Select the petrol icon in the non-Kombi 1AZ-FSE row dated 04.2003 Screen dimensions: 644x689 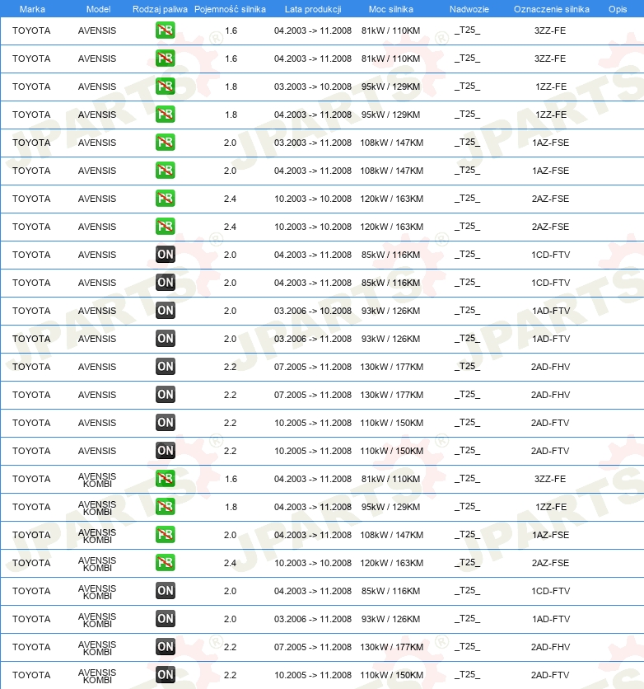[x=165, y=171]
